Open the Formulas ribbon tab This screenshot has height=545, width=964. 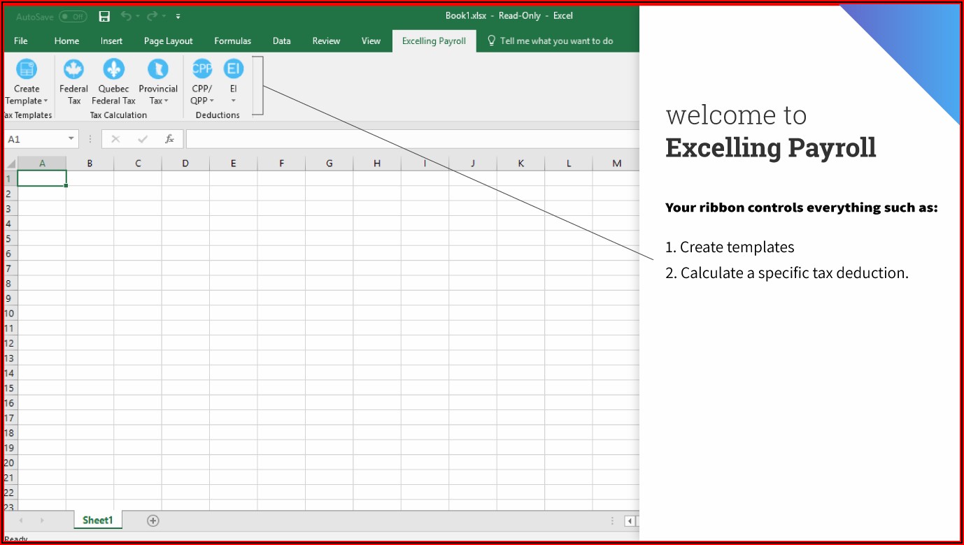tap(232, 41)
